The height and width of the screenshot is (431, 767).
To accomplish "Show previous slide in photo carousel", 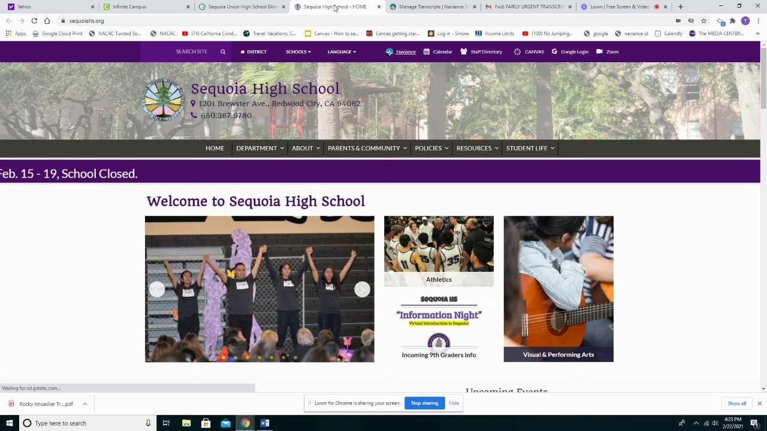I will click(x=156, y=289).
